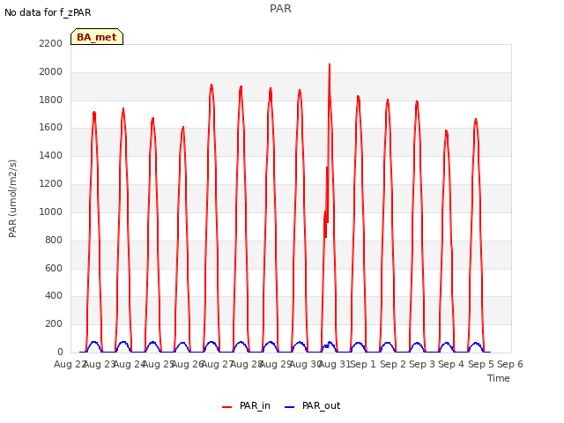This screenshot has width=564, height=423.
Task: Click the 'No data for f_zPAR' message
Action: coord(48,12)
